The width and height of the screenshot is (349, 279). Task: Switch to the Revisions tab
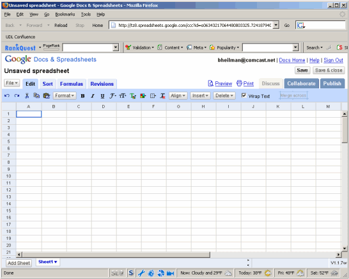tap(102, 84)
